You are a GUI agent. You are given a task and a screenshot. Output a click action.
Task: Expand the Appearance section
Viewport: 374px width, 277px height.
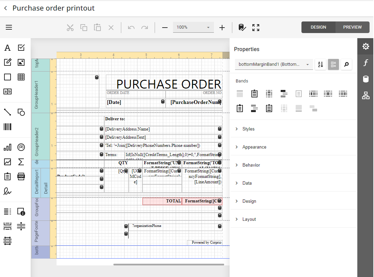[293, 147]
